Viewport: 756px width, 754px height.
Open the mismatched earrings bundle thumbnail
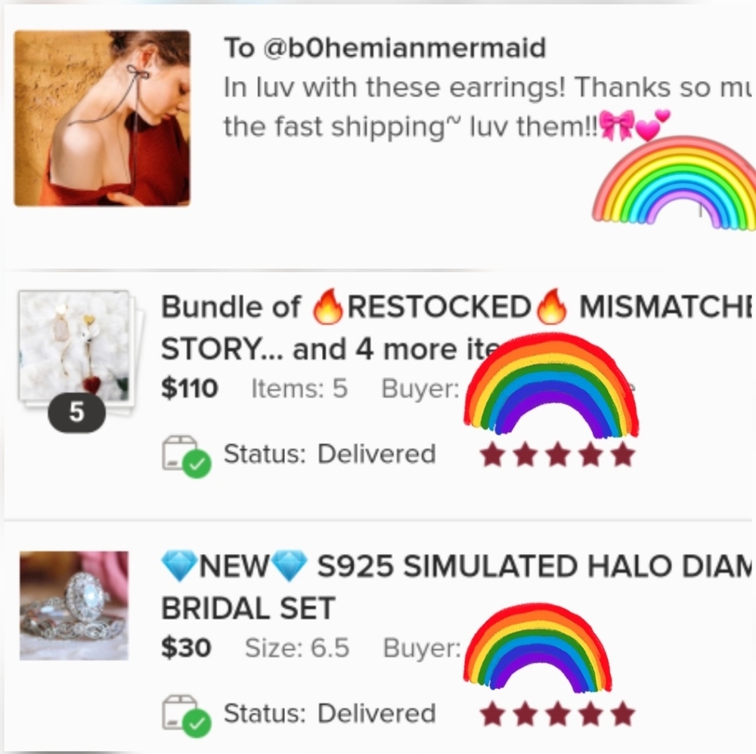pyautogui.click(x=74, y=345)
